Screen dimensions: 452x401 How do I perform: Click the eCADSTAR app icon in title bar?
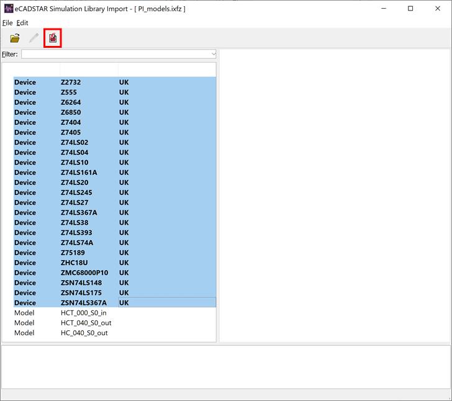click(x=8, y=9)
